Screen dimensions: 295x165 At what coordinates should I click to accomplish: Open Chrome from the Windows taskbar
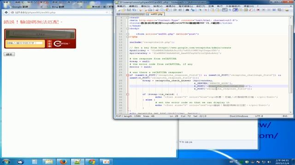click(x=92, y=162)
